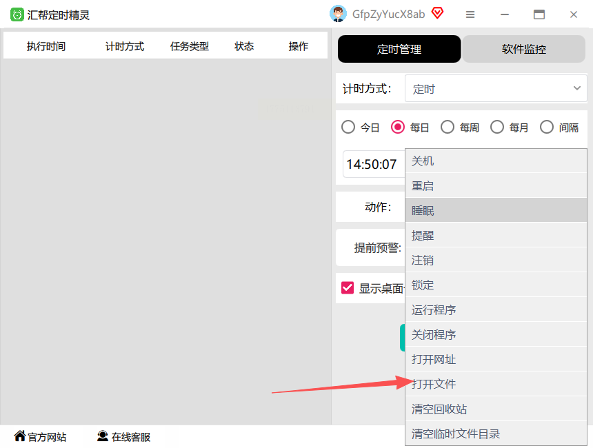Screen dimensions: 593x448
Task: Click the green alarm clock app logo
Action: pos(17,14)
